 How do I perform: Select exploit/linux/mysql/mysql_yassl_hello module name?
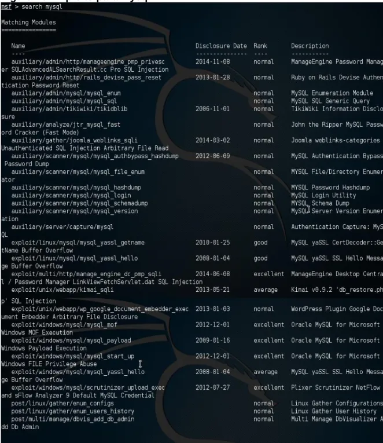[x=75, y=258]
